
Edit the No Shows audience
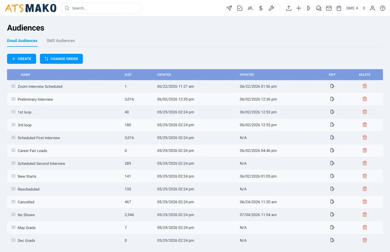pyautogui.click(x=332, y=214)
